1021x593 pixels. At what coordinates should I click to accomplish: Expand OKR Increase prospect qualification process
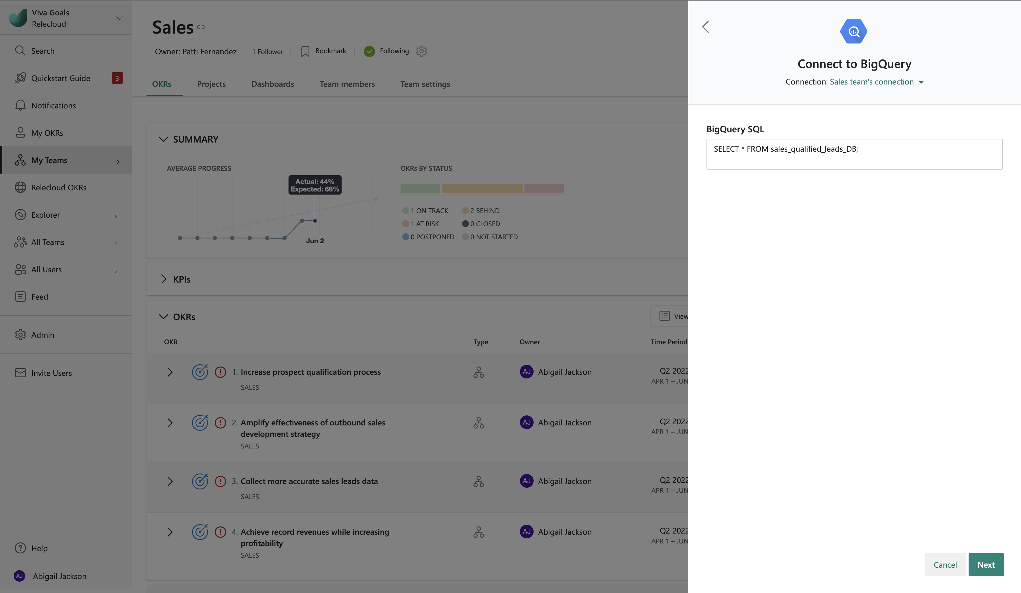pyautogui.click(x=170, y=372)
